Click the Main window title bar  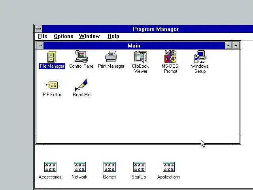[x=134, y=46]
